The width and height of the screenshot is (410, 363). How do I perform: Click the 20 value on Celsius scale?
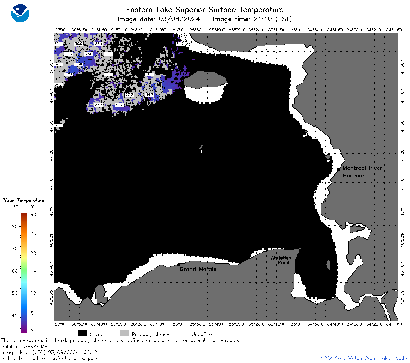(33, 253)
